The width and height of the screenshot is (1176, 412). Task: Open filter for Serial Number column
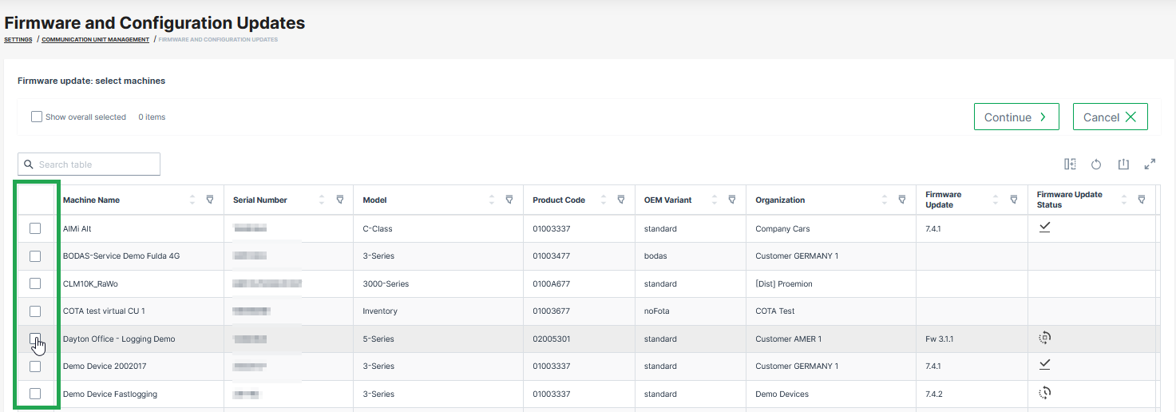339,200
